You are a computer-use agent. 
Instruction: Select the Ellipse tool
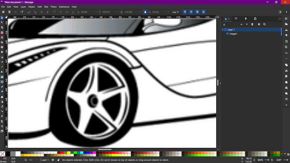pyautogui.click(x=2, y=37)
